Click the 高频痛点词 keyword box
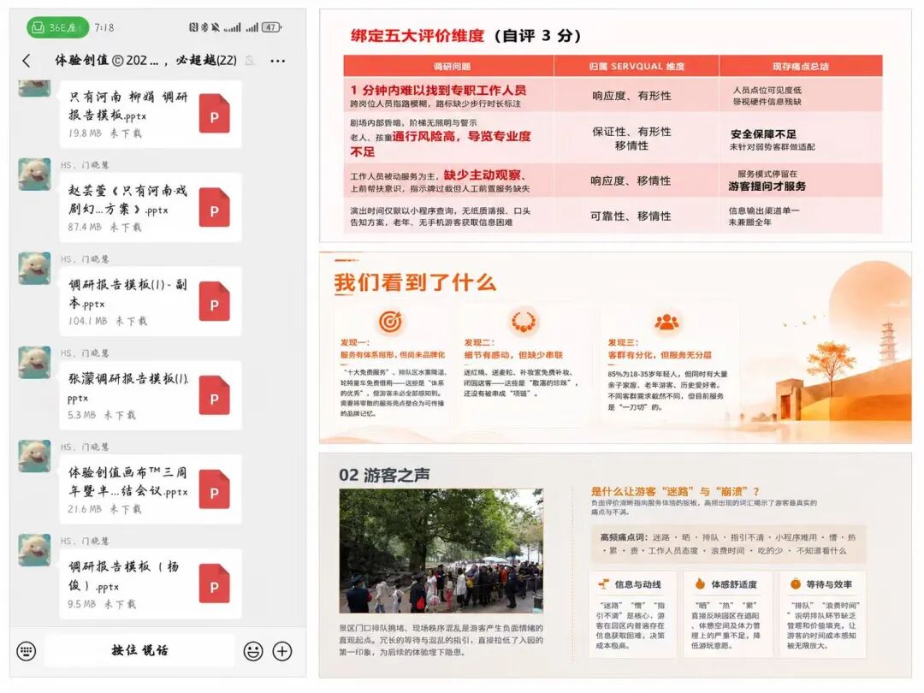This screenshot has width=924, height=693. (x=728, y=544)
